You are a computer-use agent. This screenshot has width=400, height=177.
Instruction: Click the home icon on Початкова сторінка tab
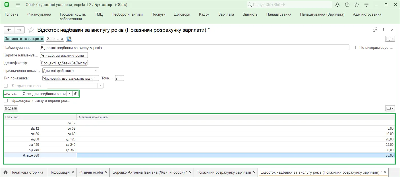6,172
